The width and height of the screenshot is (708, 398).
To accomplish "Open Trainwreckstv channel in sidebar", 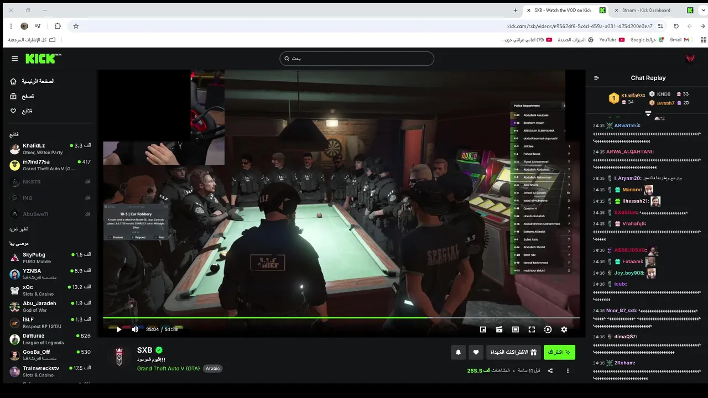I will coord(50,371).
